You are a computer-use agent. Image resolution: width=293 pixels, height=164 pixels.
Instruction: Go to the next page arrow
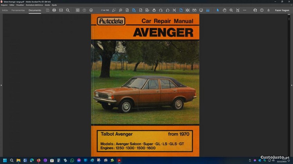pyautogui.click(x=91, y=10)
